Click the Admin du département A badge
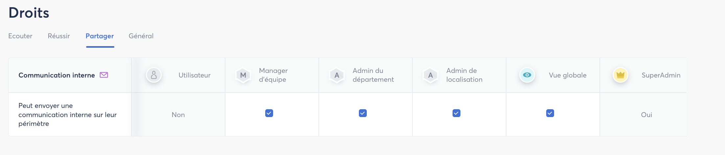Screen dimensions: 725x155 337,75
